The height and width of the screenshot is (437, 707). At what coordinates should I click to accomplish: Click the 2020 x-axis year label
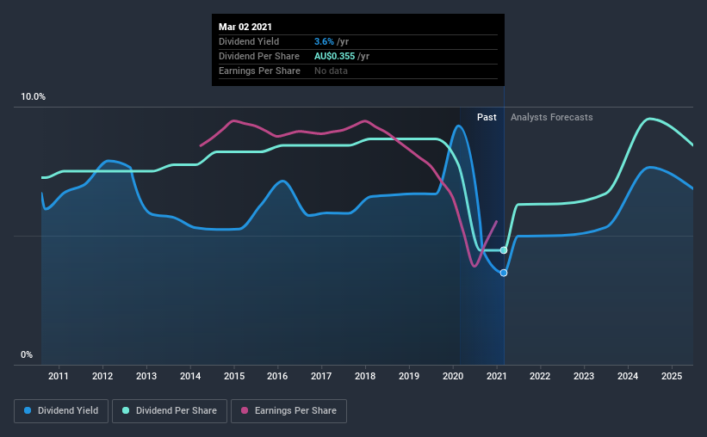pos(453,376)
